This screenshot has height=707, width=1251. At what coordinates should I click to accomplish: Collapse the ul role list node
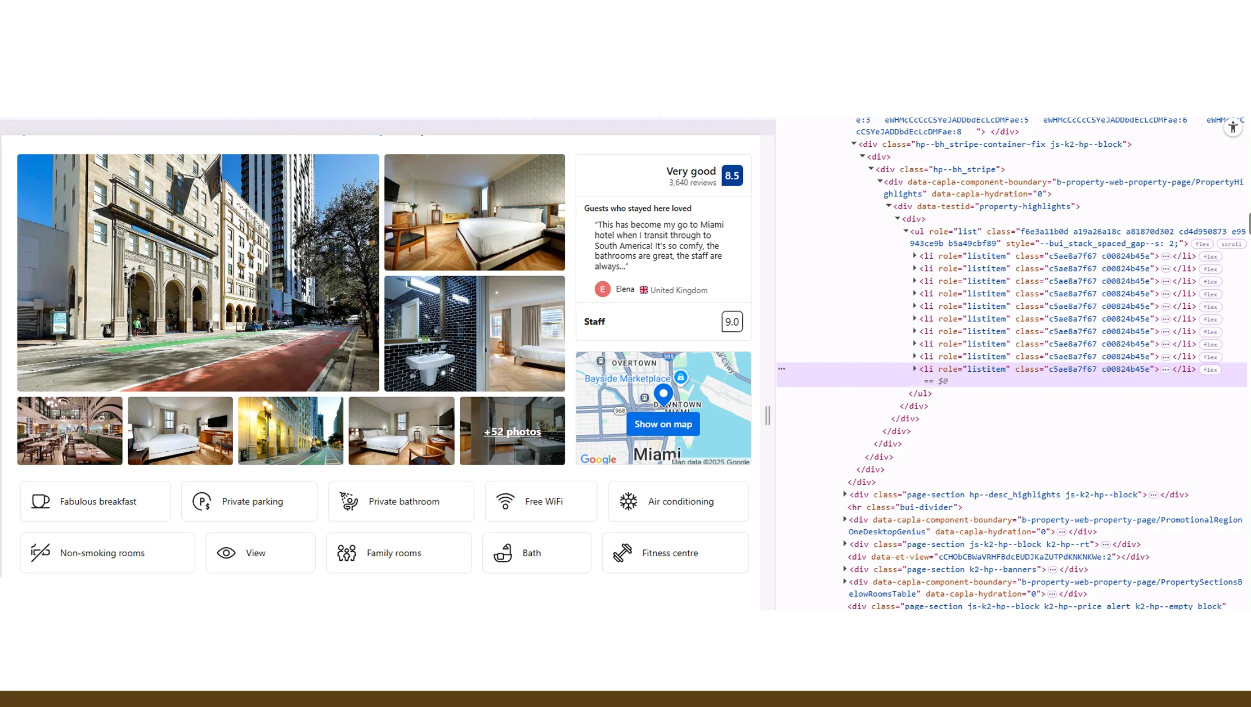point(906,231)
